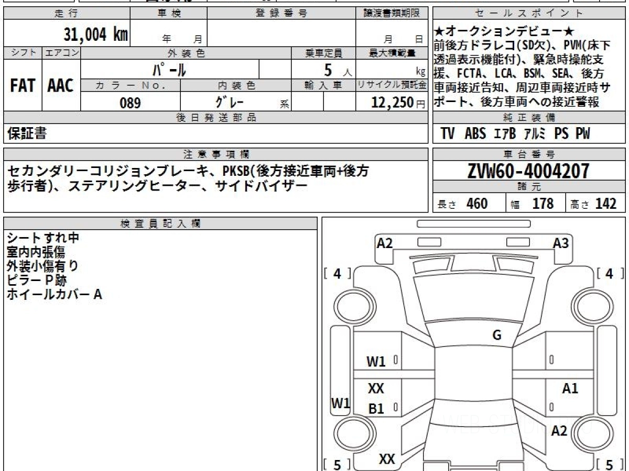The image size is (629, 471).
Task: Click the ホイールカバーA inspector note
Action: pyautogui.click(x=54, y=295)
